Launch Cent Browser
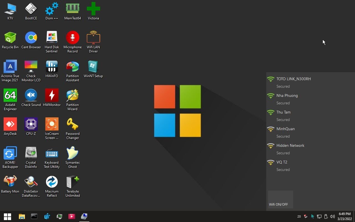Viewport: 355px width, 222px height. [31, 40]
